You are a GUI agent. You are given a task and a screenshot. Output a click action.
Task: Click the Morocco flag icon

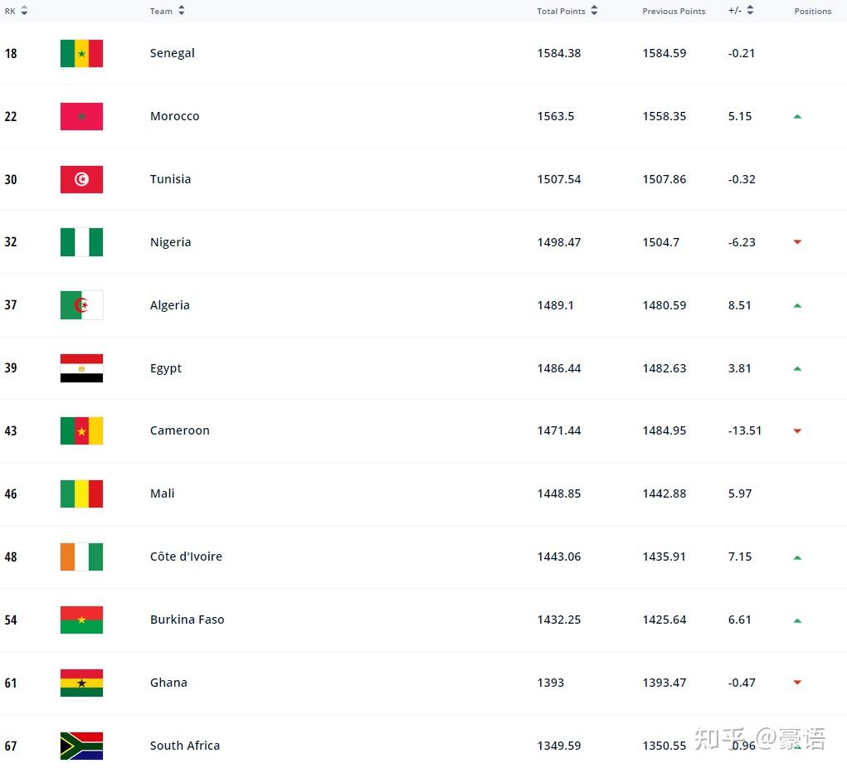coord(81,116)
